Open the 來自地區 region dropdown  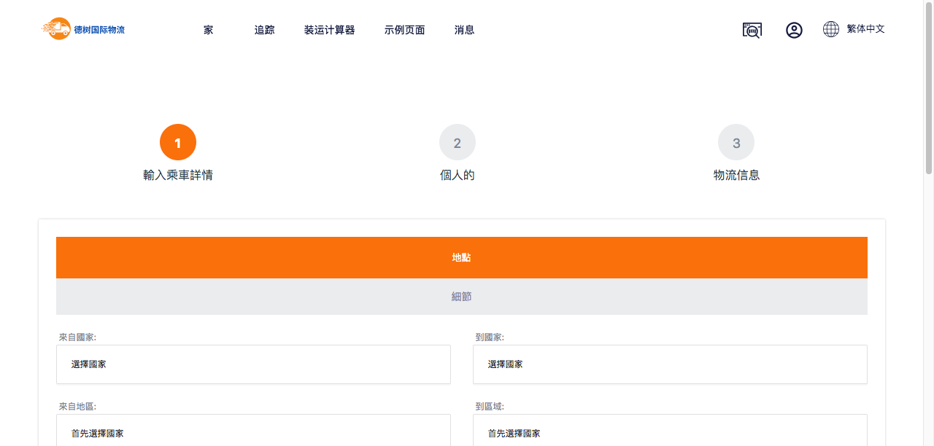(253, 432)
